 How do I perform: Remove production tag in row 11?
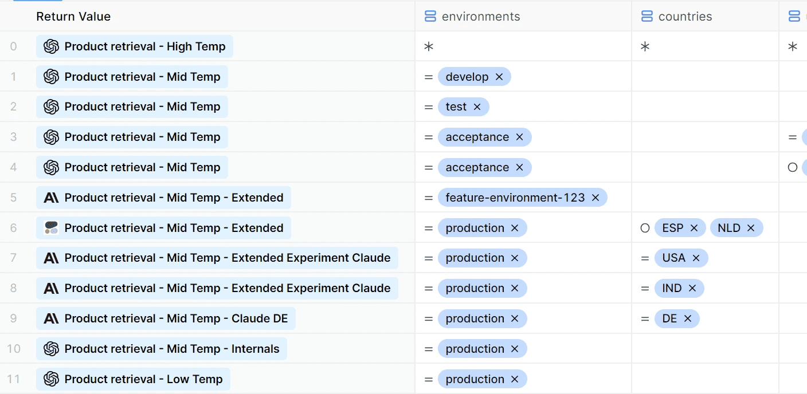tap(515, 380)
